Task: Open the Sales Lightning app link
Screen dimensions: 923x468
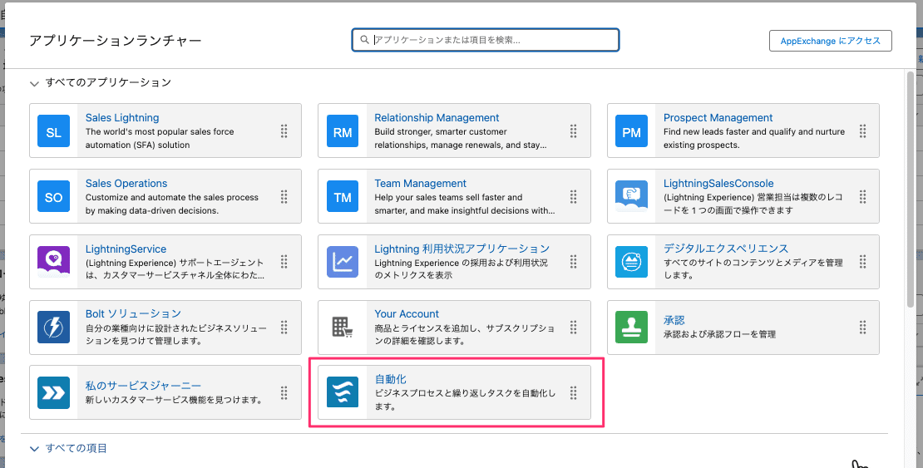Action: (x=122, y=118)
